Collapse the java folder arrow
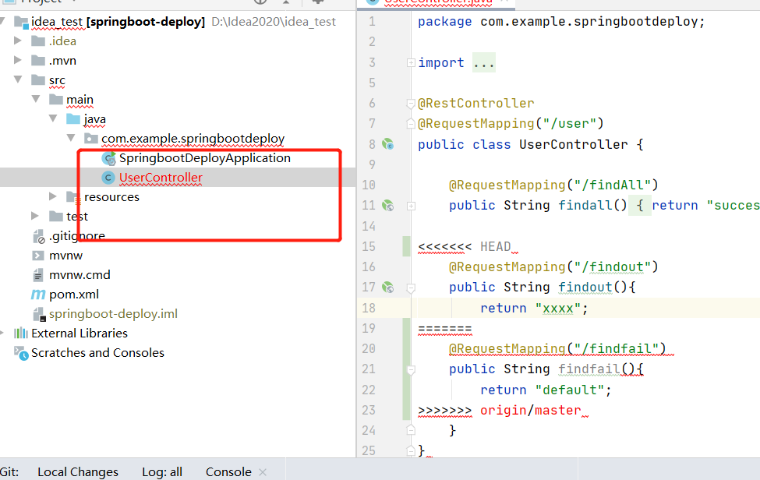This screenshot has height=480, width=760. (x=53, y=118)
